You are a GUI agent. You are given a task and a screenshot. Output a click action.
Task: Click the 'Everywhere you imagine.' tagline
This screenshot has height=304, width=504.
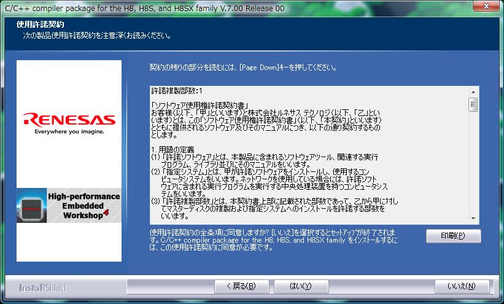click(69, 131)
